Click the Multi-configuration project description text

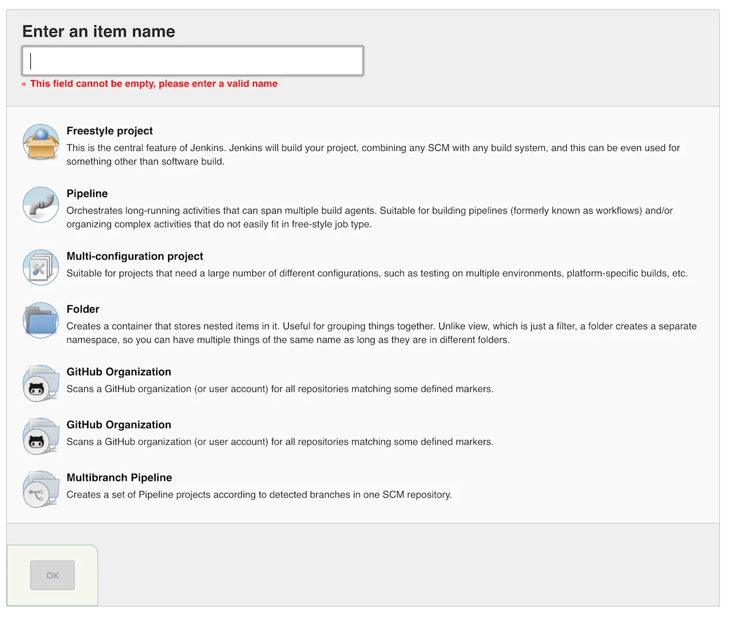377,273
